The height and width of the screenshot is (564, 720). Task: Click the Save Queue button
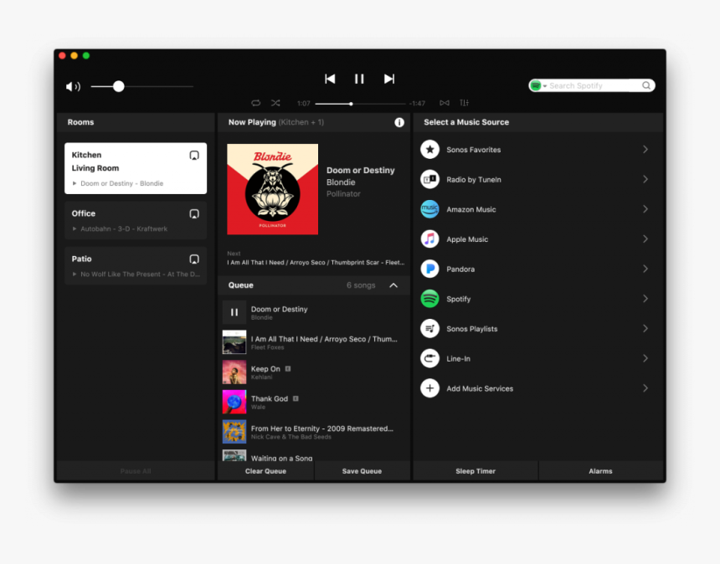tap(362, 471)
